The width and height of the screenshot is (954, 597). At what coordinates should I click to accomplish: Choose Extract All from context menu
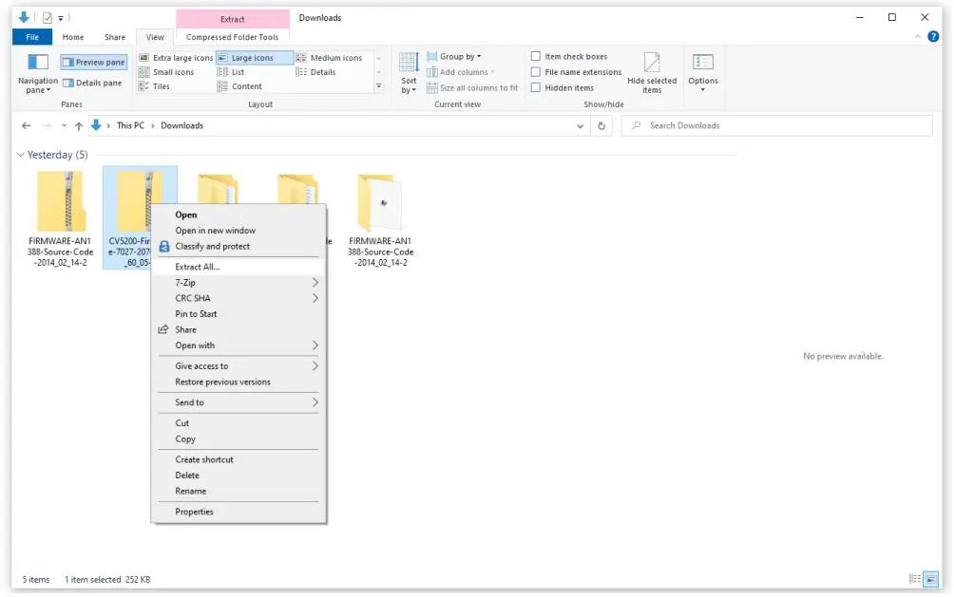[200, 266]
